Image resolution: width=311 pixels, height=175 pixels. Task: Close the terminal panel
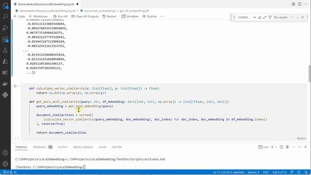pos(306,147)
